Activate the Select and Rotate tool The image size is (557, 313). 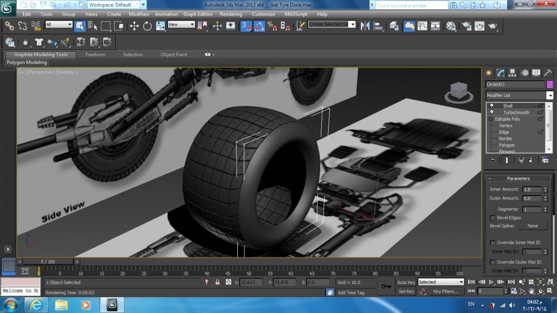148,26
